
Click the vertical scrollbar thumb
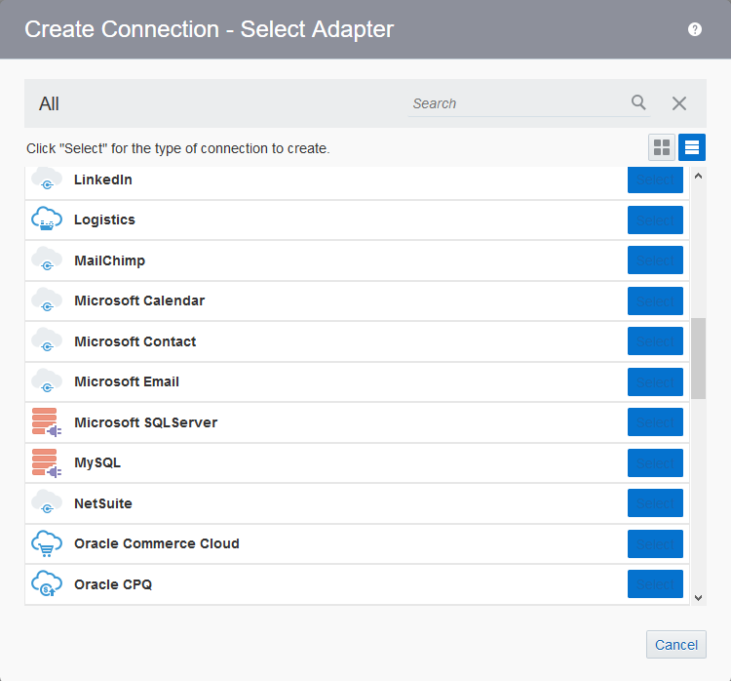pos(699,358)
